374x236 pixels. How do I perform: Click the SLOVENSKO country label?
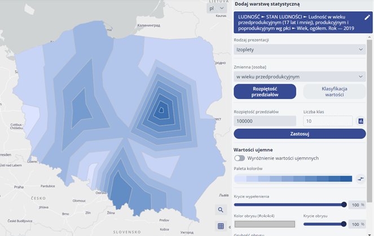[127, 232]
